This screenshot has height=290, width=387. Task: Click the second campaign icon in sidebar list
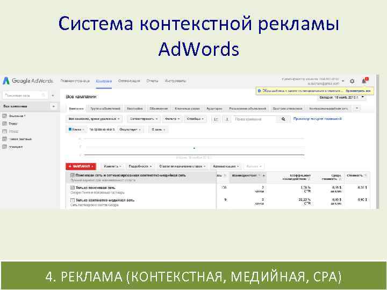click(4, 124)
